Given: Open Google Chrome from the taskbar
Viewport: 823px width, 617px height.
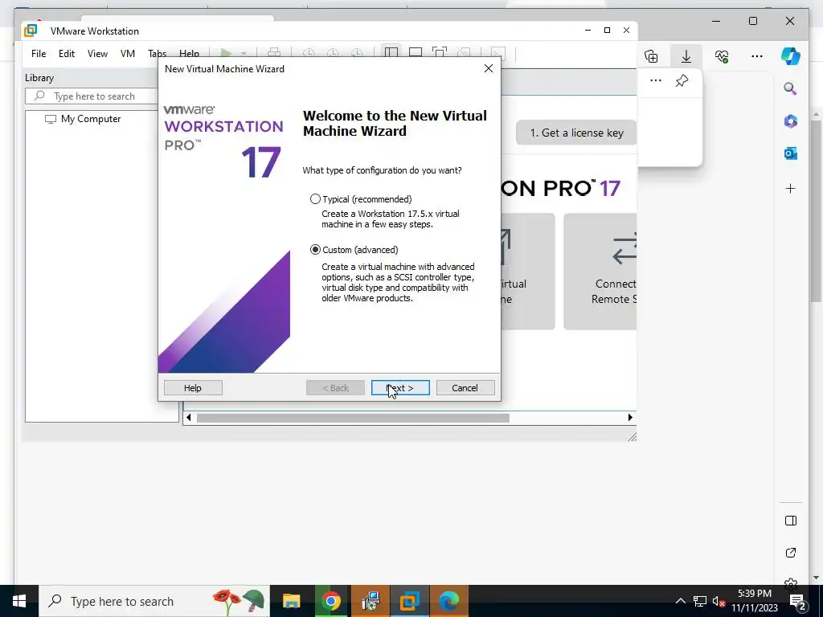Looking at the screenshot, I should click(x=330, y=601).
